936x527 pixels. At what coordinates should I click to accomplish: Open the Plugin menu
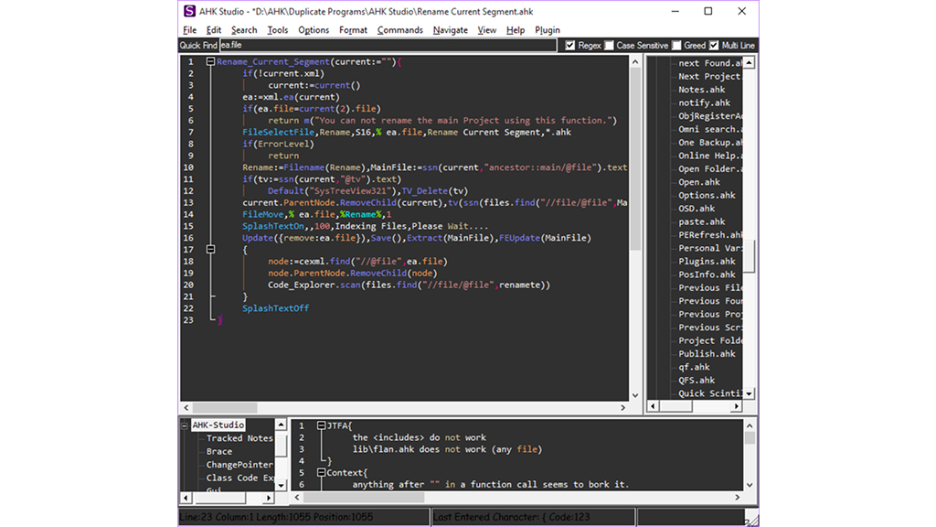pos(548,30)
